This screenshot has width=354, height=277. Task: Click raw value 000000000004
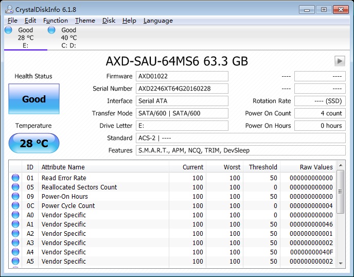(x=311, y=205)
